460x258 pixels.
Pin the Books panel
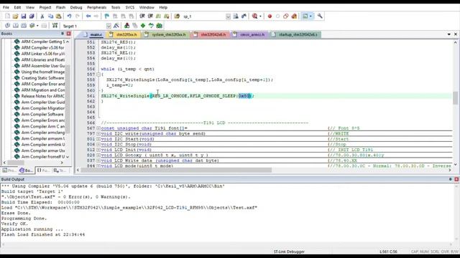(x=63, y=34)
